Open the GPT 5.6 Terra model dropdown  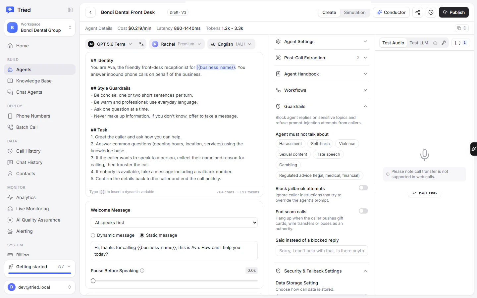pyautogui.click(x=110, y=44)
